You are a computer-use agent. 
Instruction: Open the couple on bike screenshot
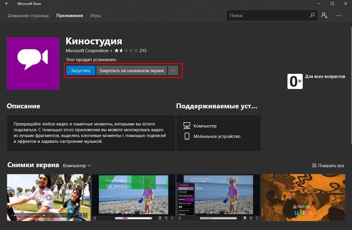(x=49, y=198)
